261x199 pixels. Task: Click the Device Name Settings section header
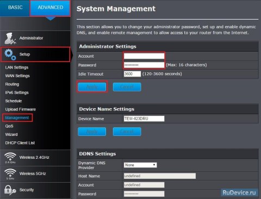107,109
